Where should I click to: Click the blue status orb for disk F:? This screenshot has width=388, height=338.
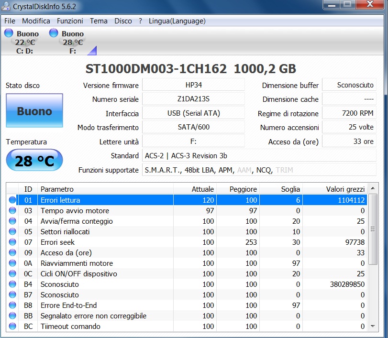[54, 33]
